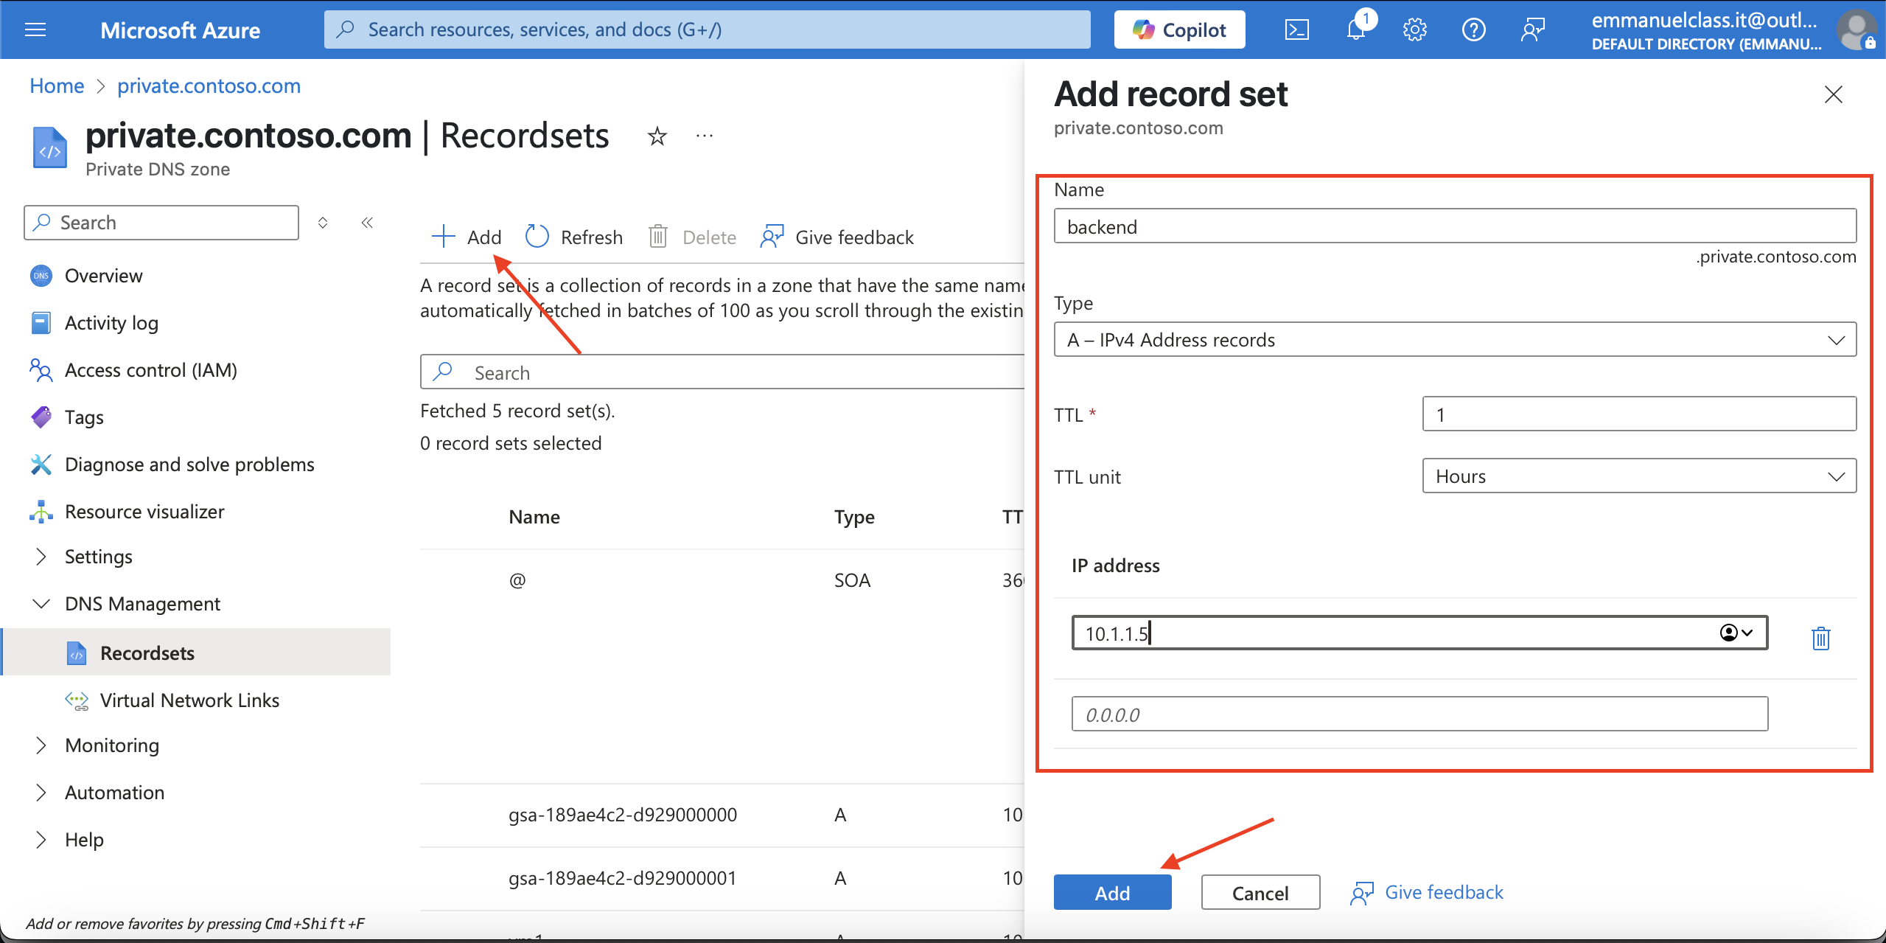This screenshot has width=1886, height=943.
Task: Select gsa-189ae4c2-d929000000 record
Action: click(x=722, y=815)
